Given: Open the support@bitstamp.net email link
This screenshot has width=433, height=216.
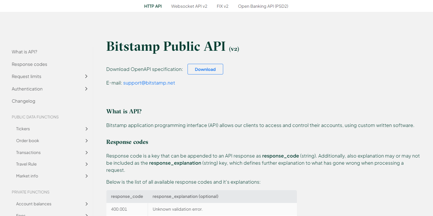Looking at the screenshot, I should 149,83.
